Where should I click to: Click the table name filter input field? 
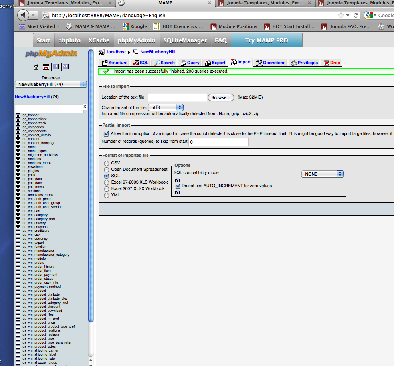[x=49, y=108]
